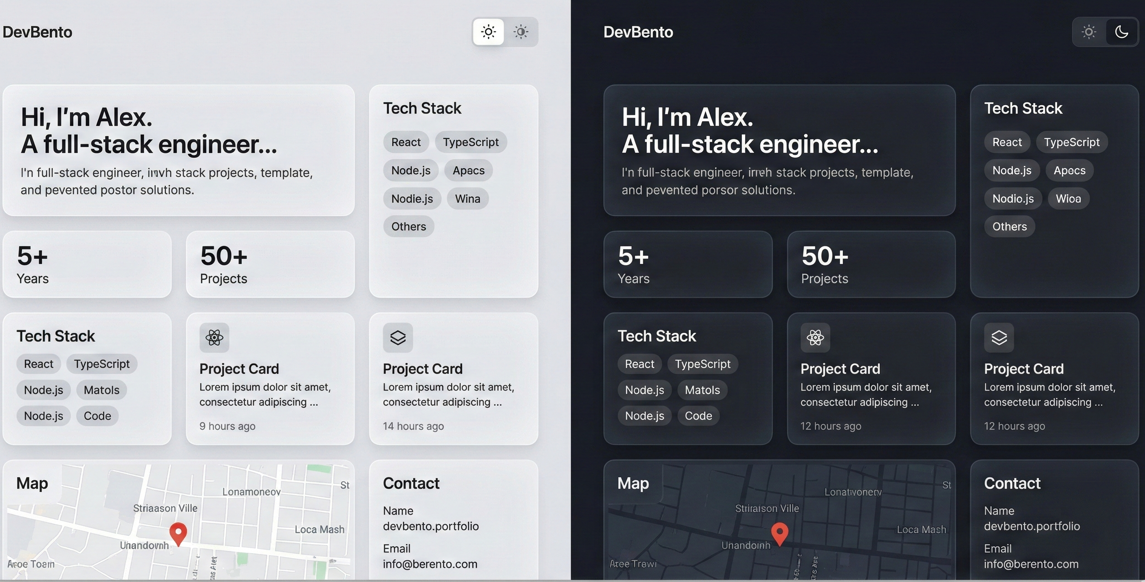Image resolution: width=1145 pixels, height=582 pixels.
Task: Select the React tag in Tech Stack
Action: 405,142
